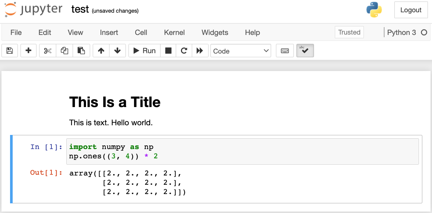Click the Logout button
The width and height of the screenshot is (432, 213).
pos(411,10)
